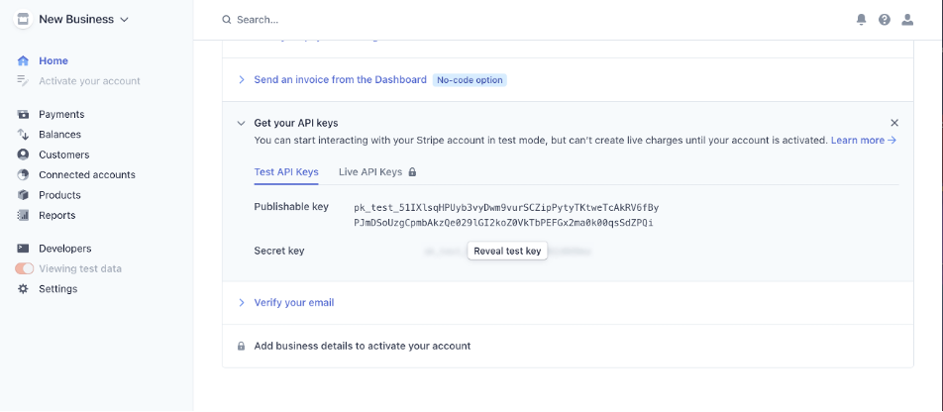Click Activate your account link
This screenshot has width=943, height=412.
89,80
